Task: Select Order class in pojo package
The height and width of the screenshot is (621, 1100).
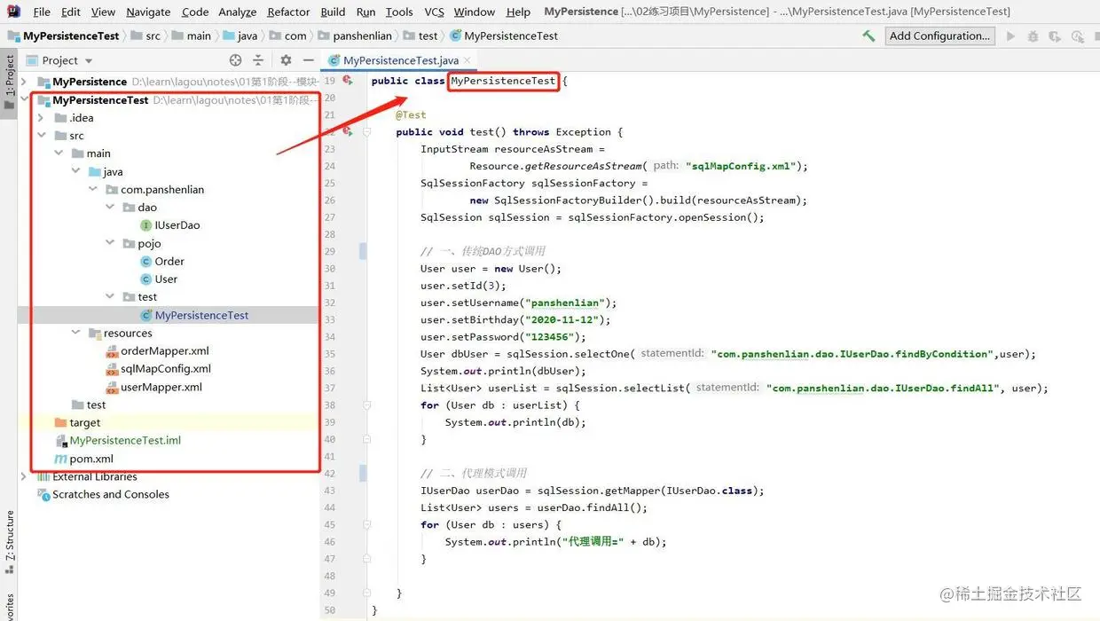Action: (x=162, y=261)
